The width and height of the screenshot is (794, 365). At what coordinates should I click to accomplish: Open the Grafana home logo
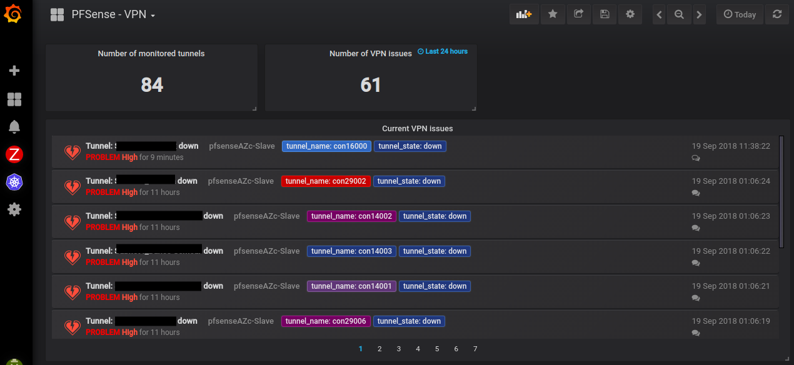click(x=14, y=13)
